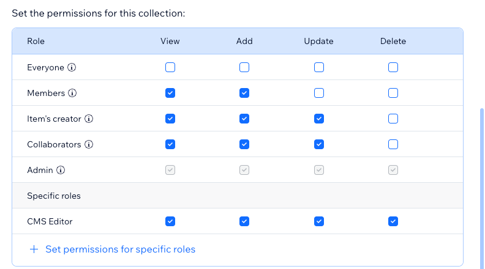The height and width of the screenshot is (269, 485).
Task: Uncheck View permission for CMS Editor
Action: coord(170,221)
